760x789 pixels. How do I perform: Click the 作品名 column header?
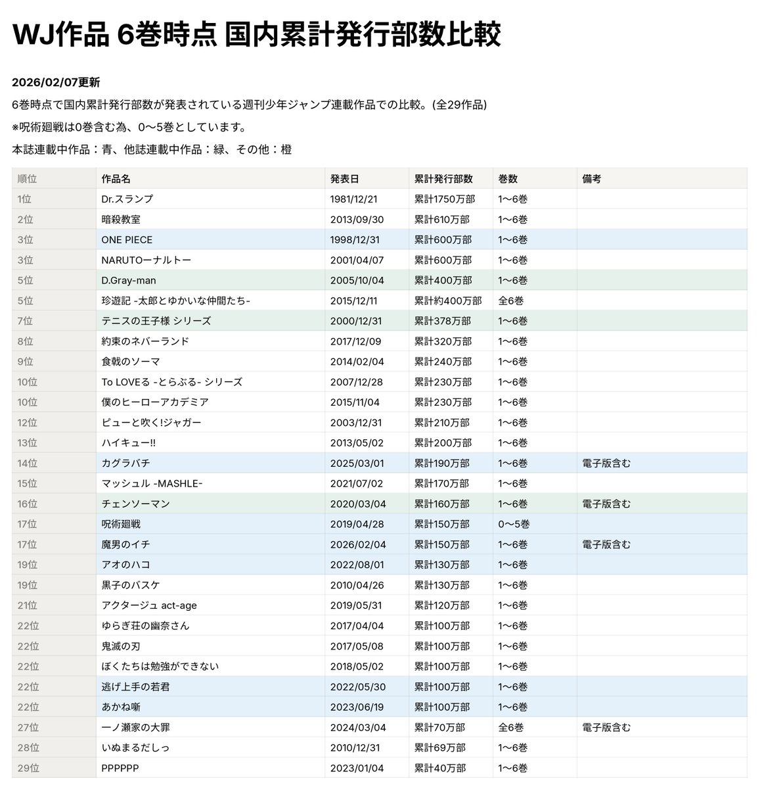click(x=210, y=179)
